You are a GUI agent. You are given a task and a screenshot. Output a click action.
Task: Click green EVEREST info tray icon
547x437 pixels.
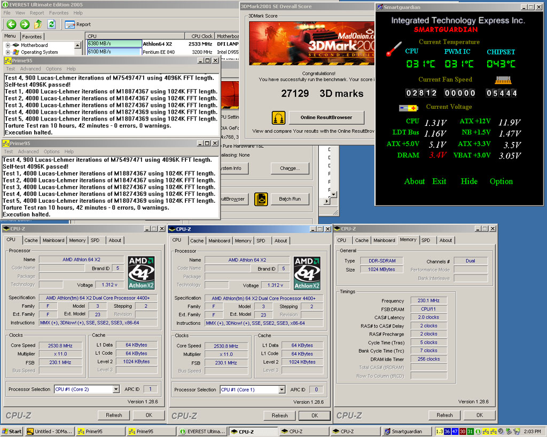(478, 432)
